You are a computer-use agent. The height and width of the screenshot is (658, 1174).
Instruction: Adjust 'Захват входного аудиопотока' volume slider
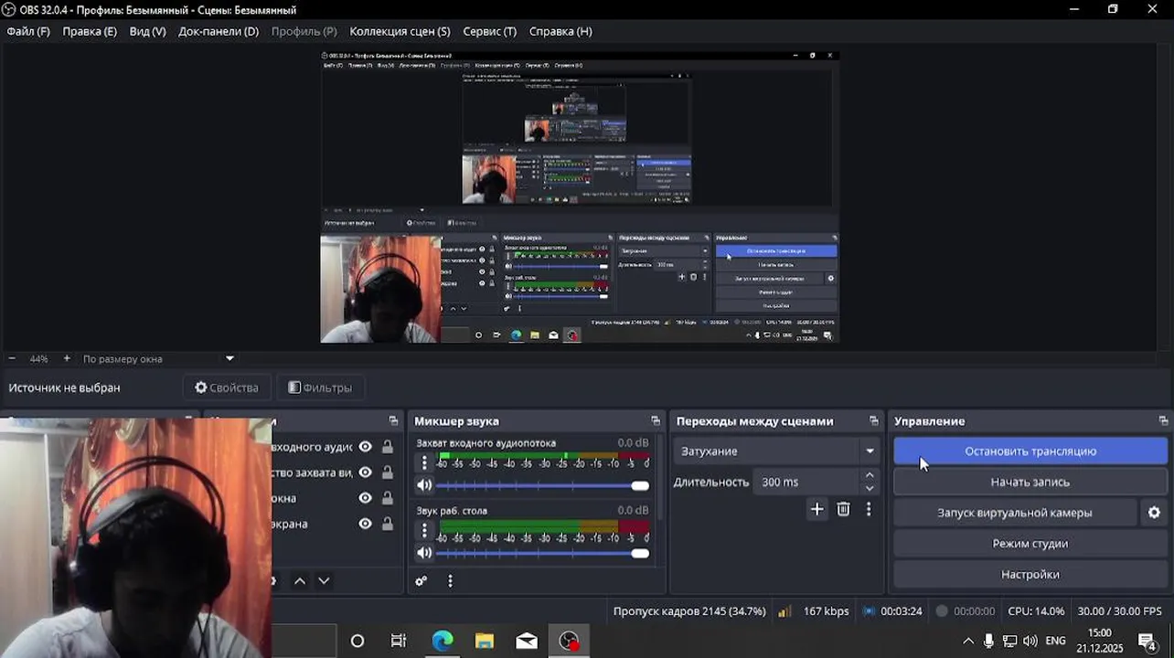[x=543, y=485]
